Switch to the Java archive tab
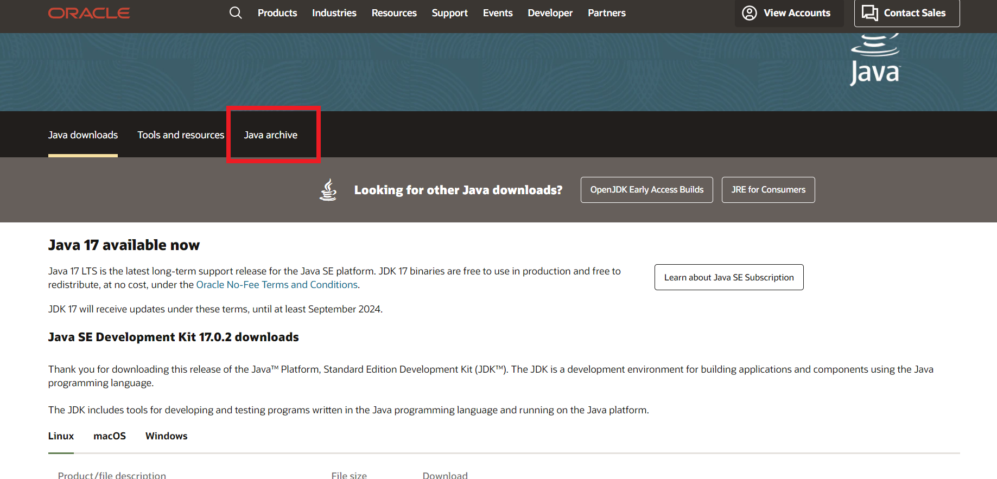This screenshot has width=997, height=479. [271, 135]
